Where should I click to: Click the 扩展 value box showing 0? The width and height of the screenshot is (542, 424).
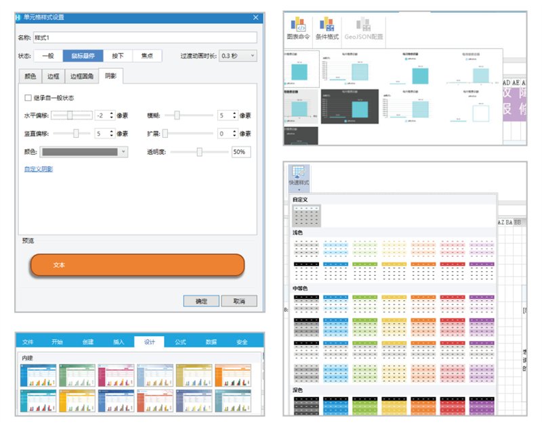point(228,133)
